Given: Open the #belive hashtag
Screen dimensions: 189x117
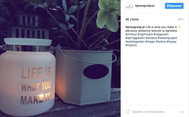Looking at the screenshot, I should (x=161, y=42).
